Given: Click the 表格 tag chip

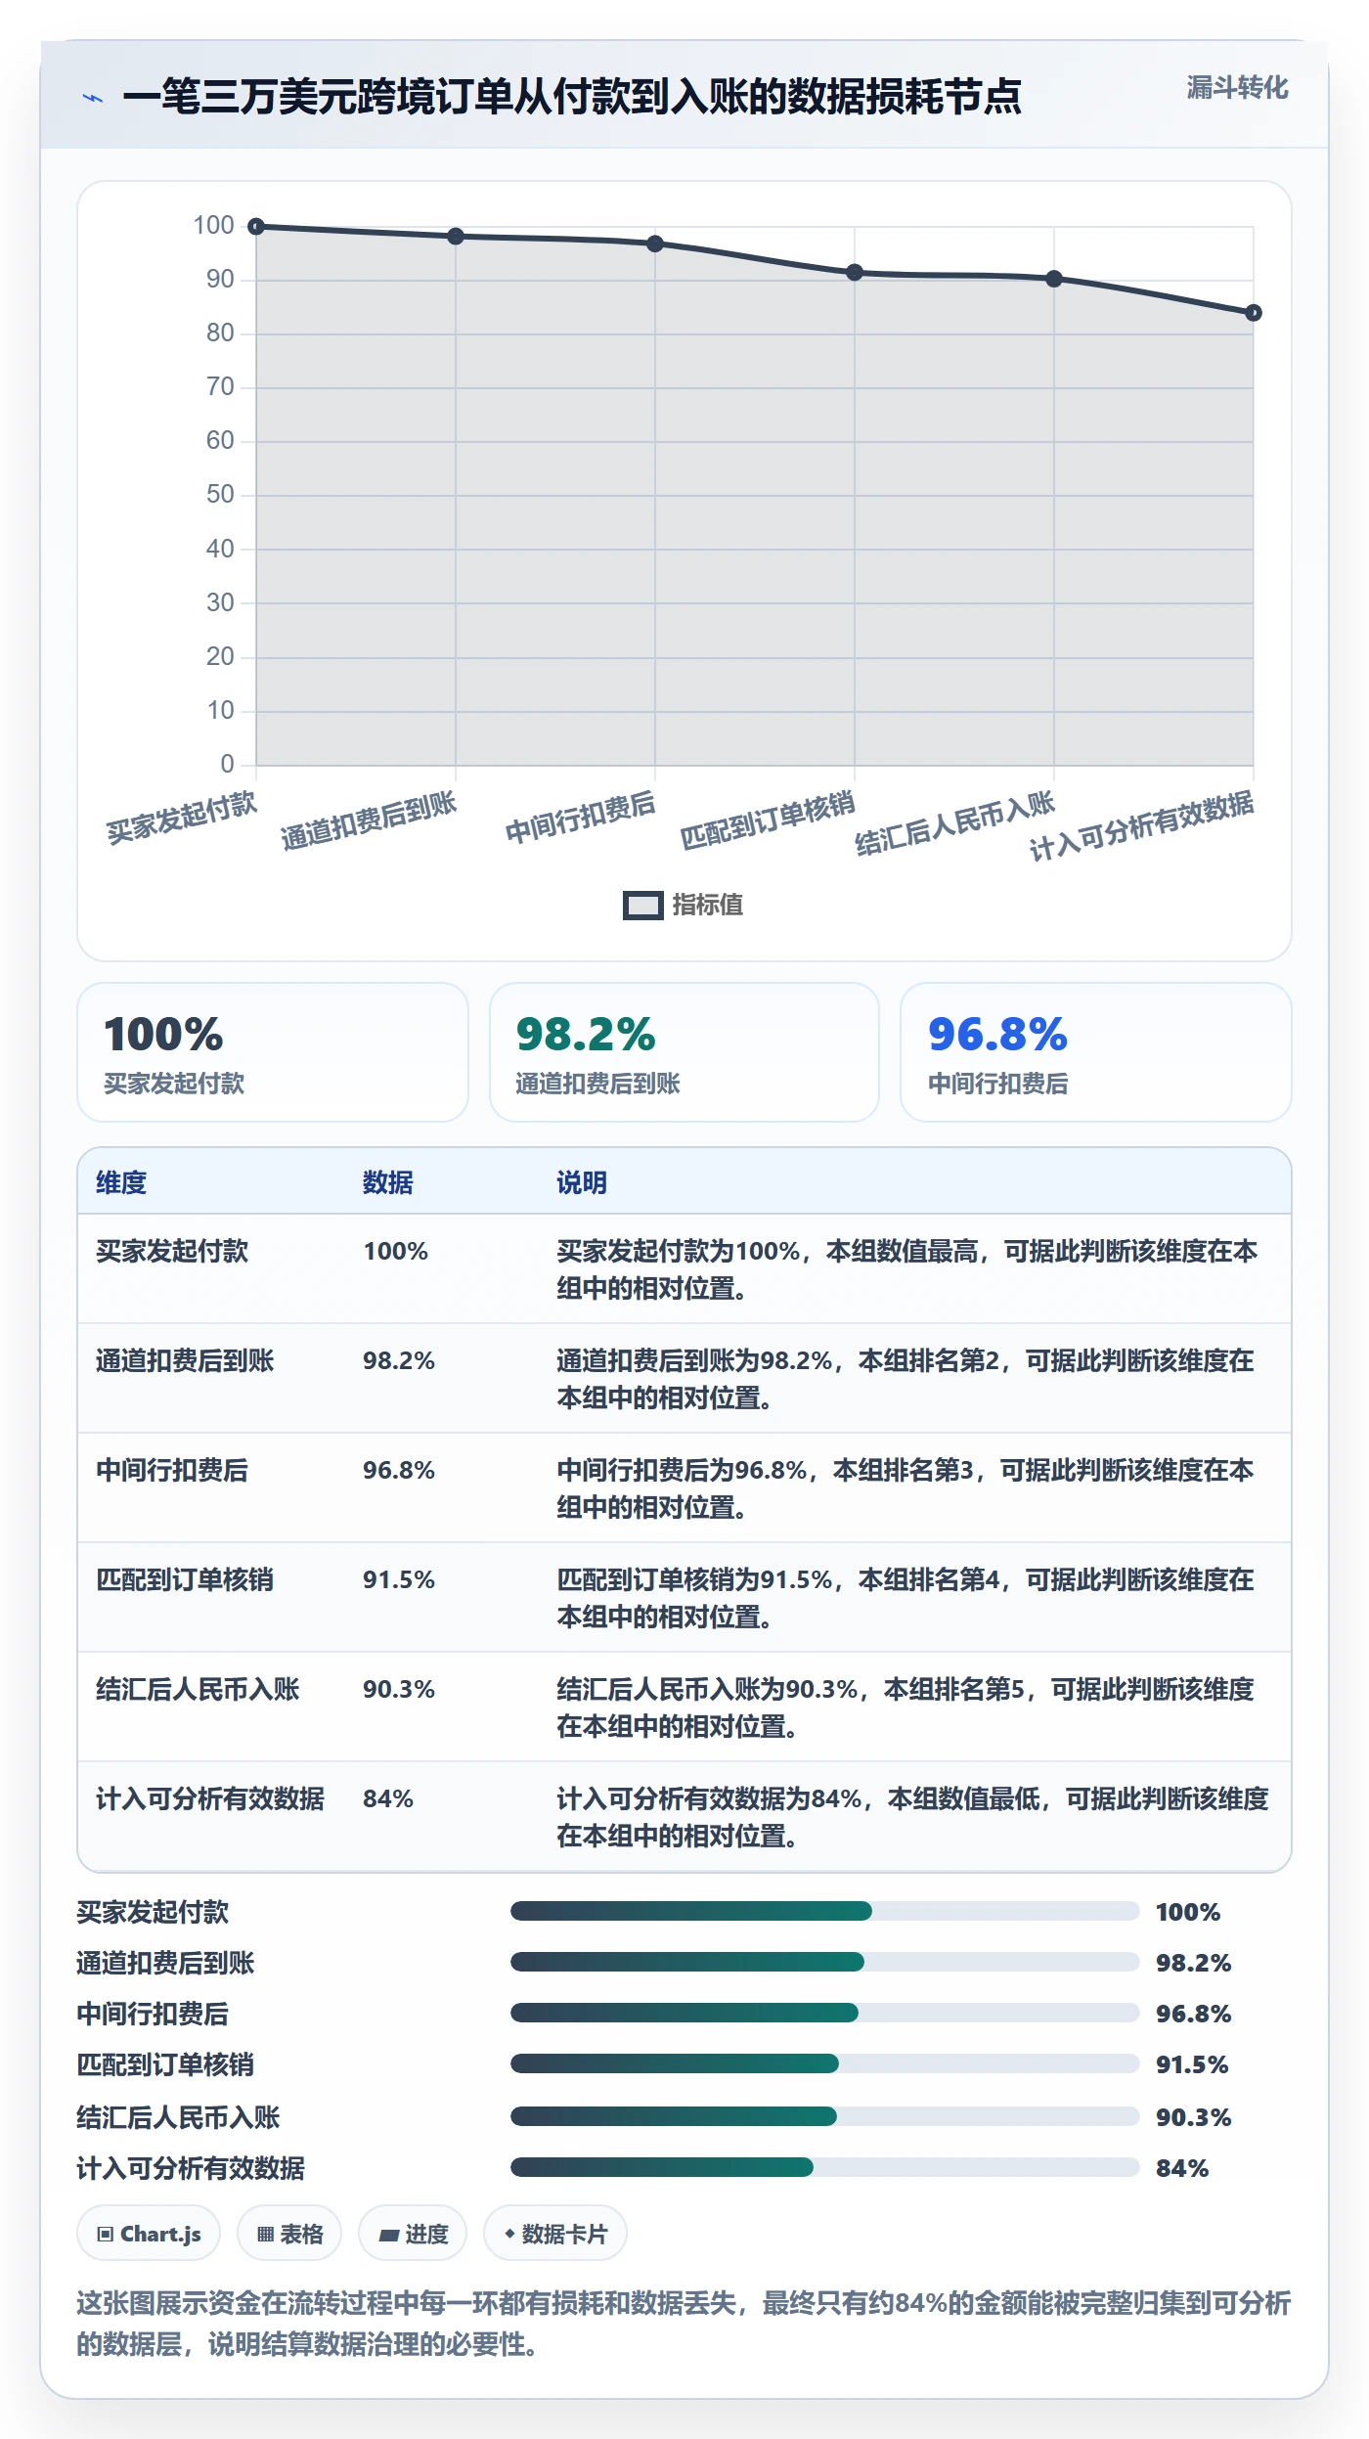Looking at the screenshot, I should point(289,2234).
